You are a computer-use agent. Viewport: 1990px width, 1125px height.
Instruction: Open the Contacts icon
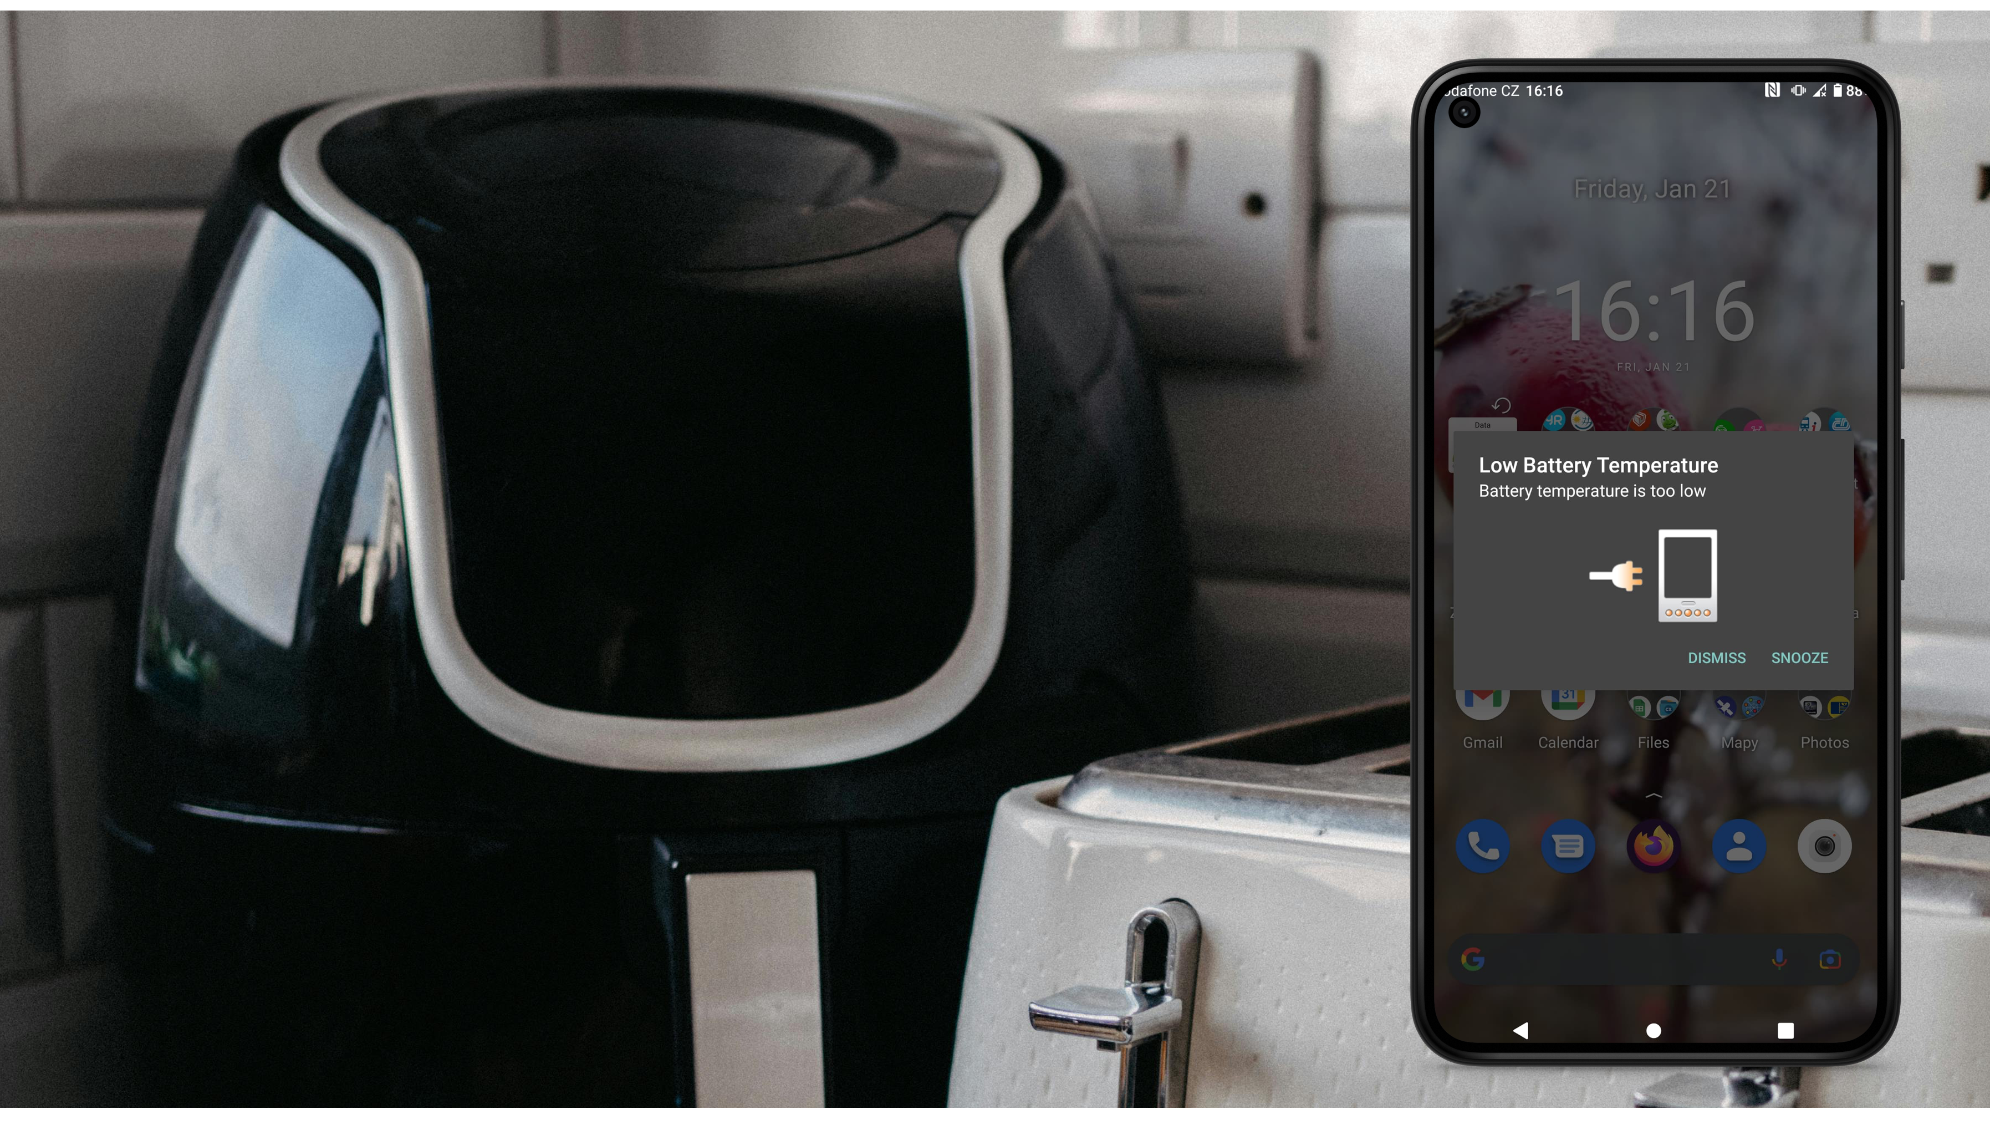[x=1737, y=845]
